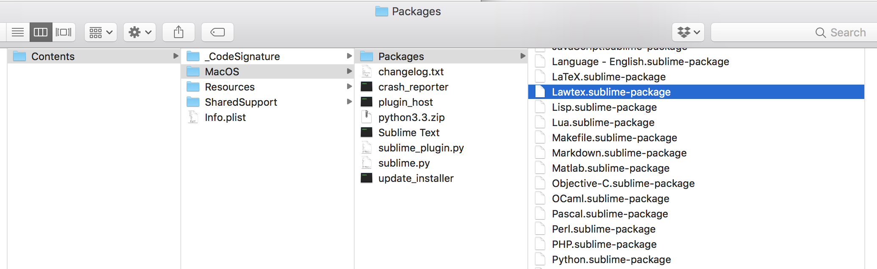Click the search magnifier icon
This screenshot has width=877, height=269.
pyautogui.click(x=820, y=33)
